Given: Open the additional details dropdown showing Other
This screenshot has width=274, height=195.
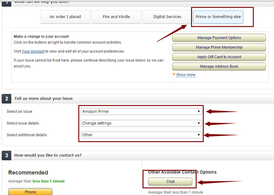Looking at the screenshot, I should (x=141, y=135).
